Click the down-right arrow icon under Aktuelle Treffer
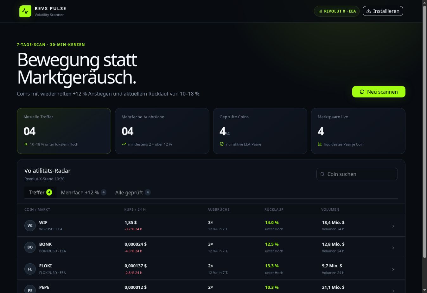Screen dimensions: 427x293 pos(26,144)
